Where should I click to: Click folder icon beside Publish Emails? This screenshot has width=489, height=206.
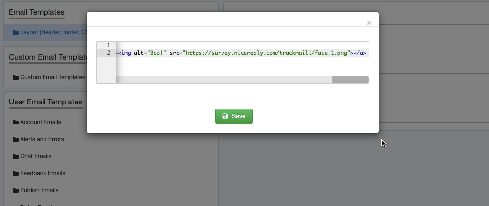tap(16, 191)
